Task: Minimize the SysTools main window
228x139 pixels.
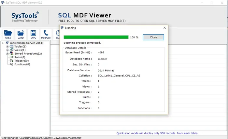Action: (x=202, y=3)
